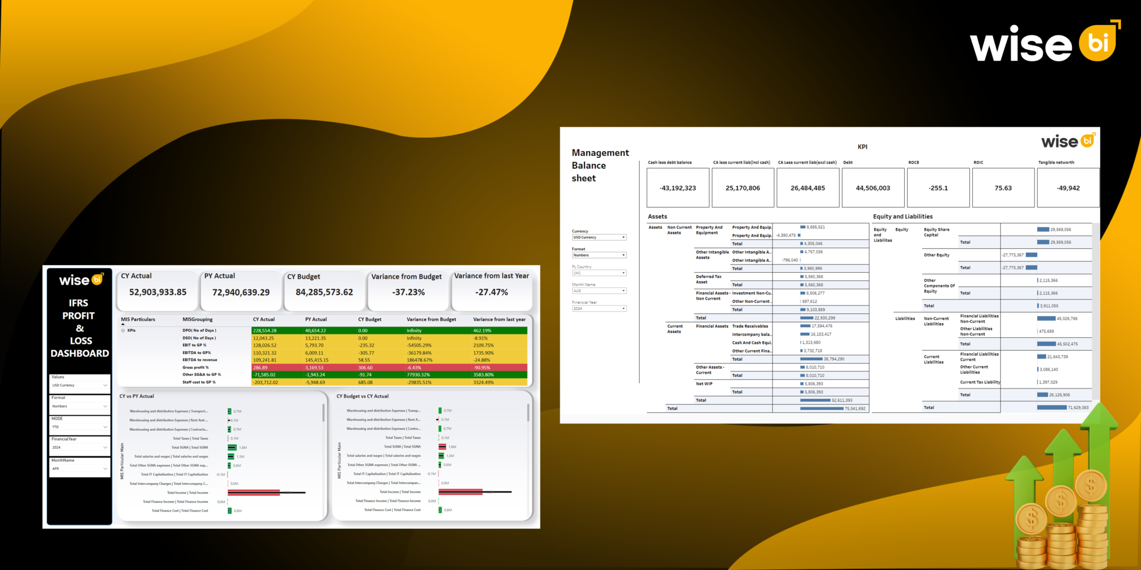The height and width of the screenshot is (570, 1141).
Task: Select the CY Actual KPI card
Action: (x=157, y=291)
